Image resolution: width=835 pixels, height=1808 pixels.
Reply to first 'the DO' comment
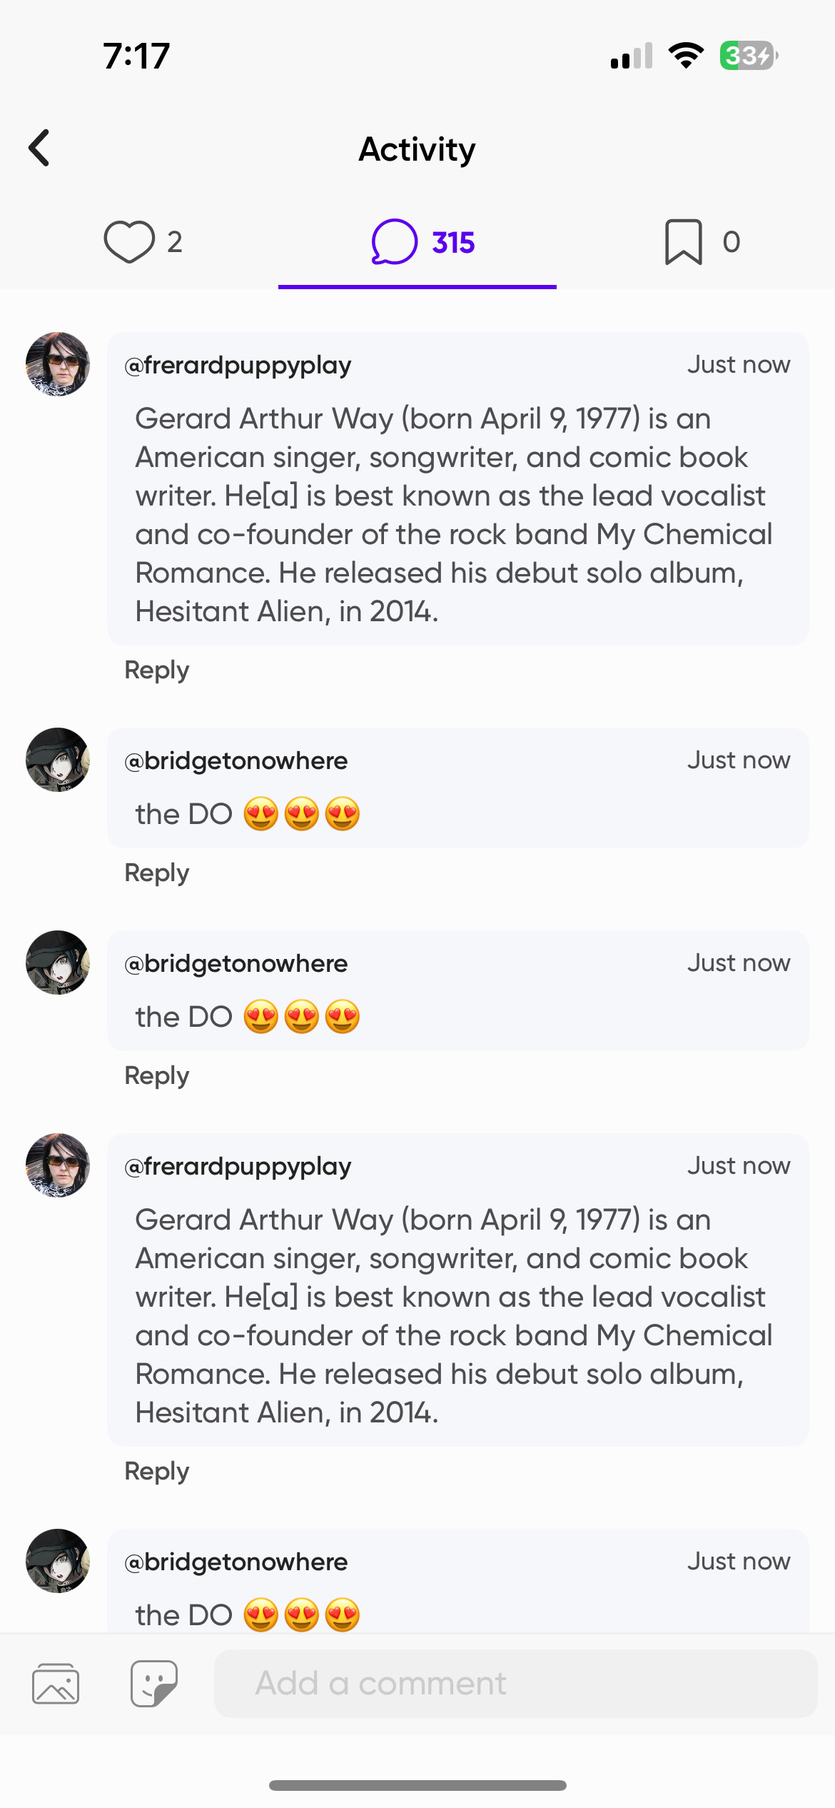point(157,873)
